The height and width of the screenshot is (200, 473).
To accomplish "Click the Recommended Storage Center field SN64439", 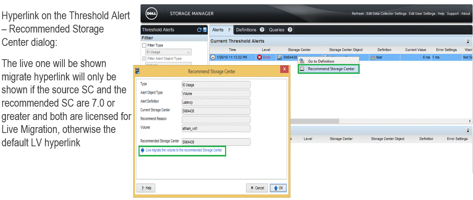I will pyautogui.click(x=215, y=142).
